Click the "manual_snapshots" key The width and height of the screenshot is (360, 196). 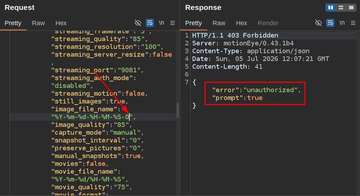pos(86,156)
